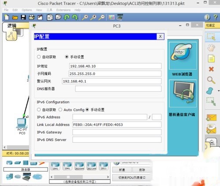Select the 2811 router device

point(103,166)
